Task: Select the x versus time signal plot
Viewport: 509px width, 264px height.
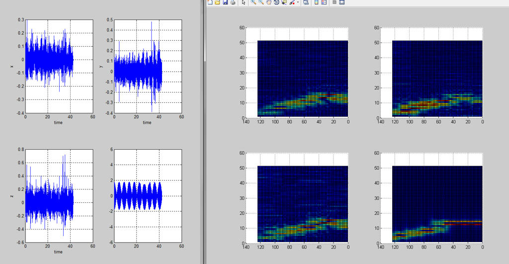Action: tap(59, 66)
